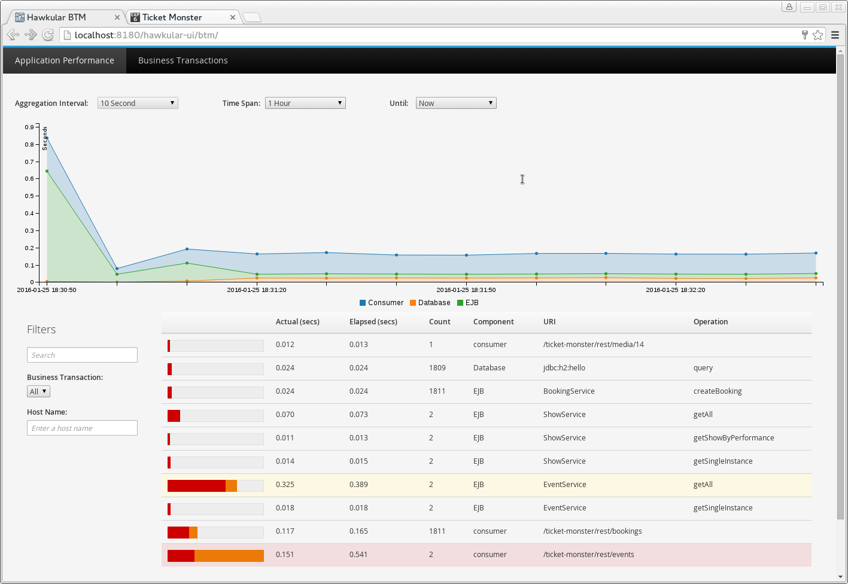Click the getShowByPerformance operation
This screenshot has width=848, height=584.
pos(734,438)
